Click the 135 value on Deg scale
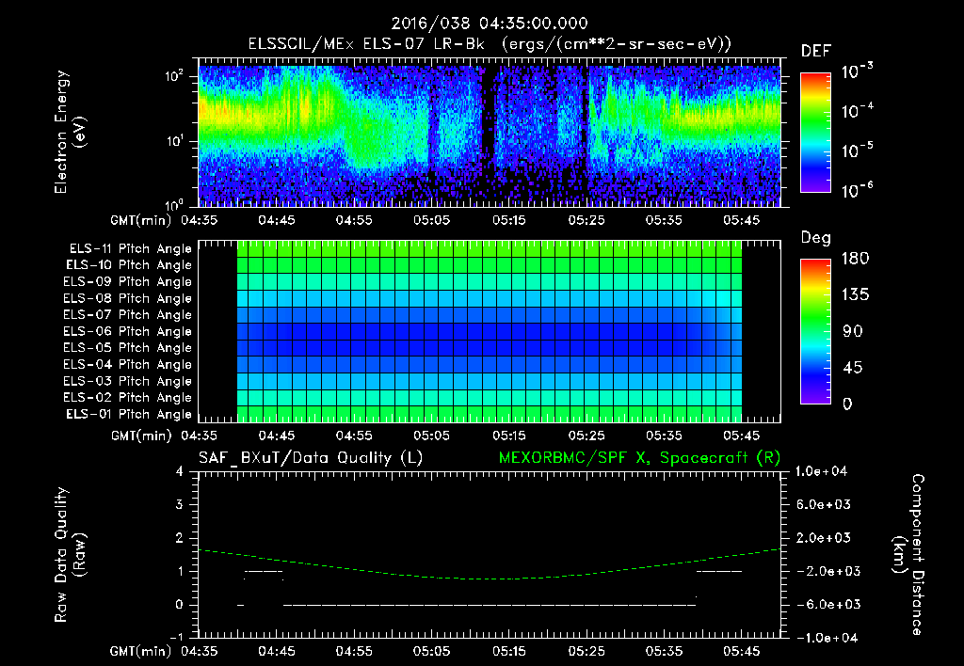This screenshot has width=964, height=666. 855,295
